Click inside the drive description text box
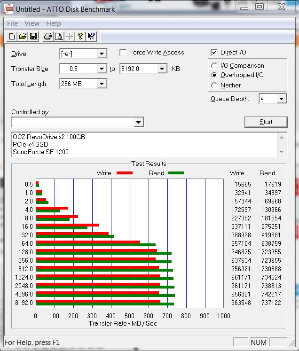The image size is (299, 351). pyautogui.click(x=141, y=145)
